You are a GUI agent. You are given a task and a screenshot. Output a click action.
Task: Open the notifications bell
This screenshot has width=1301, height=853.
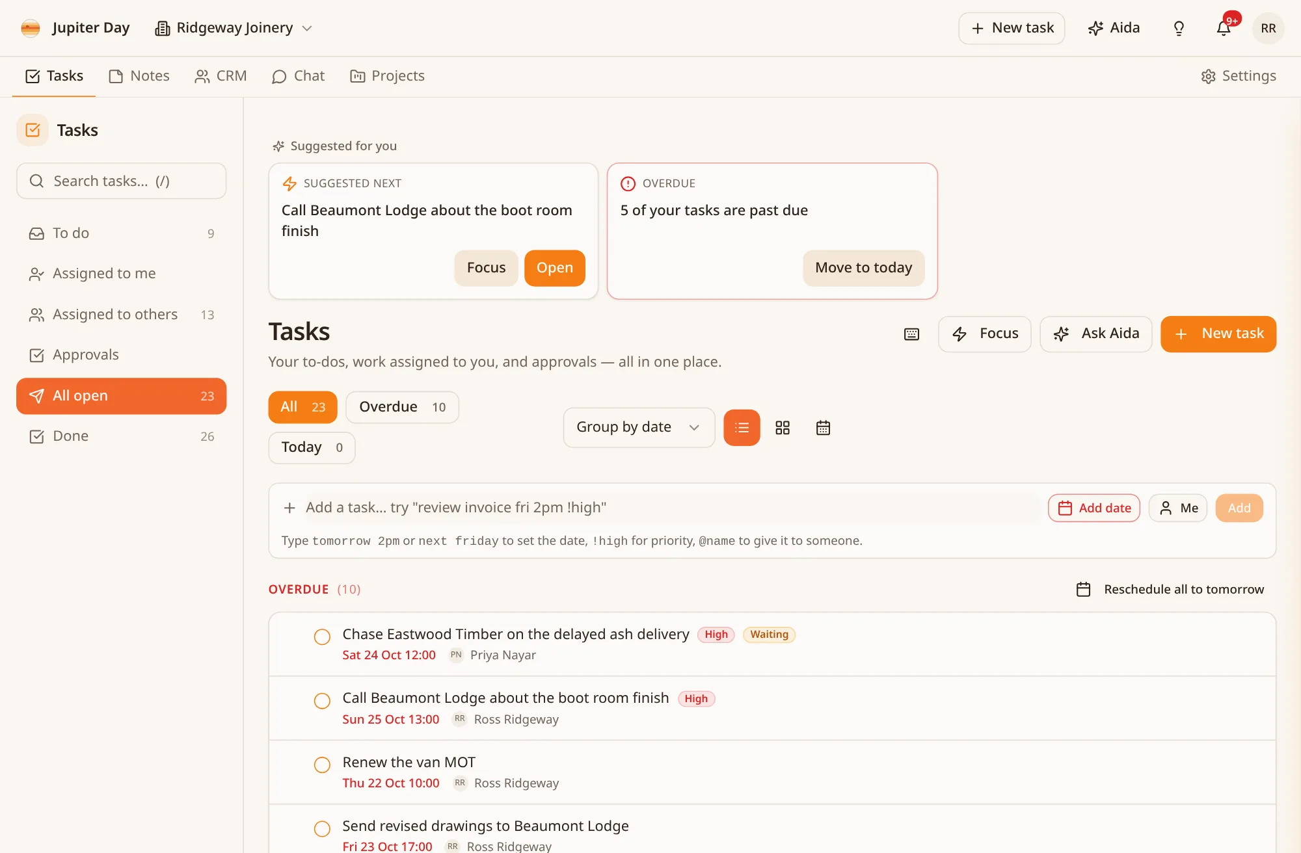[1224, 28]
